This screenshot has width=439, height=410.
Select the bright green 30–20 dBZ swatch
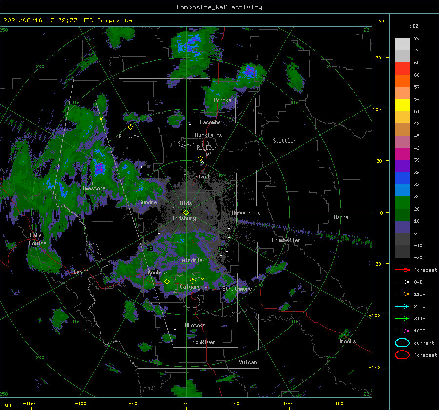[402, 203]
